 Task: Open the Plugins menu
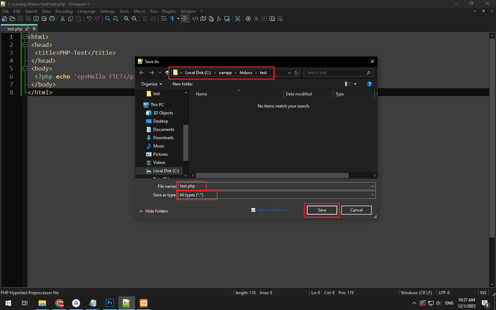[169, 11]
